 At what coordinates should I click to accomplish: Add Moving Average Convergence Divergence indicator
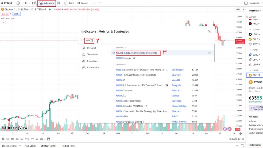(x=137, y=53)
